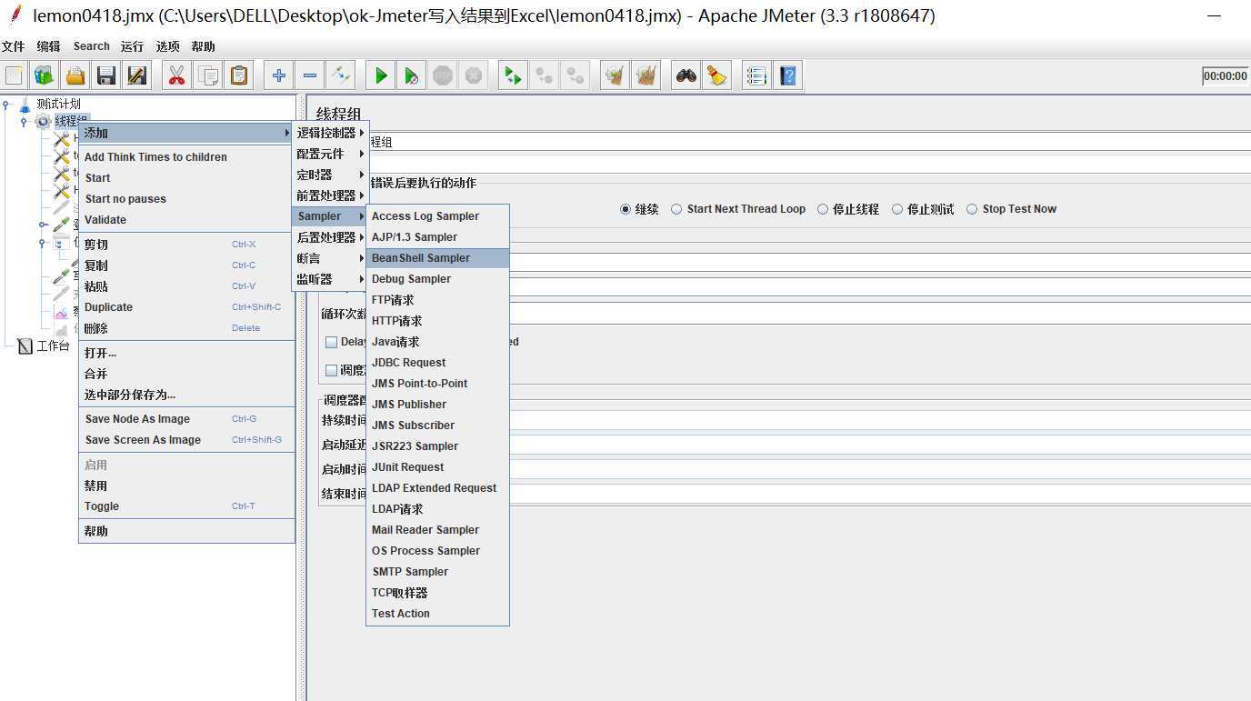Click 禁用 in the context menu
Screen dimensions: 1251x701
[187, 486]
